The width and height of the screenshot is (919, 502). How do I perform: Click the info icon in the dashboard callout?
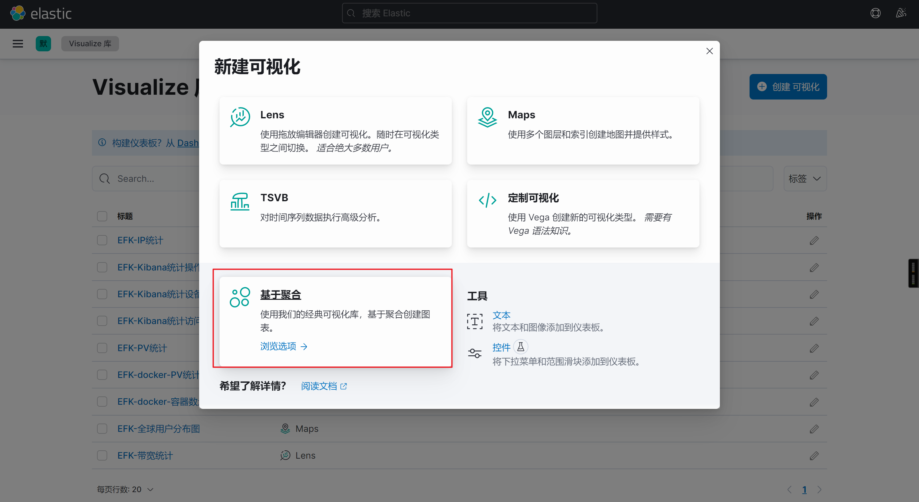tap(102, 143)
